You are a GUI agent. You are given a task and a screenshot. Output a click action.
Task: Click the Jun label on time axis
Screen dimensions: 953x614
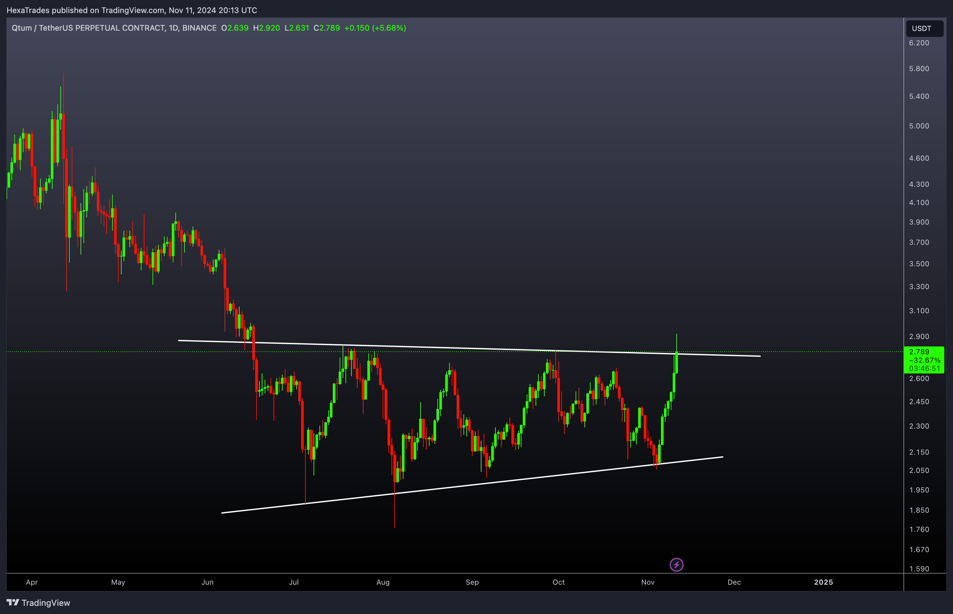point(207,582)
